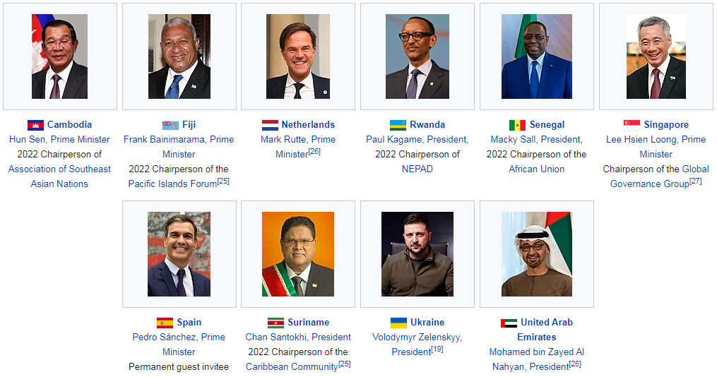Click the Caribbean Community link

(291, 367)
